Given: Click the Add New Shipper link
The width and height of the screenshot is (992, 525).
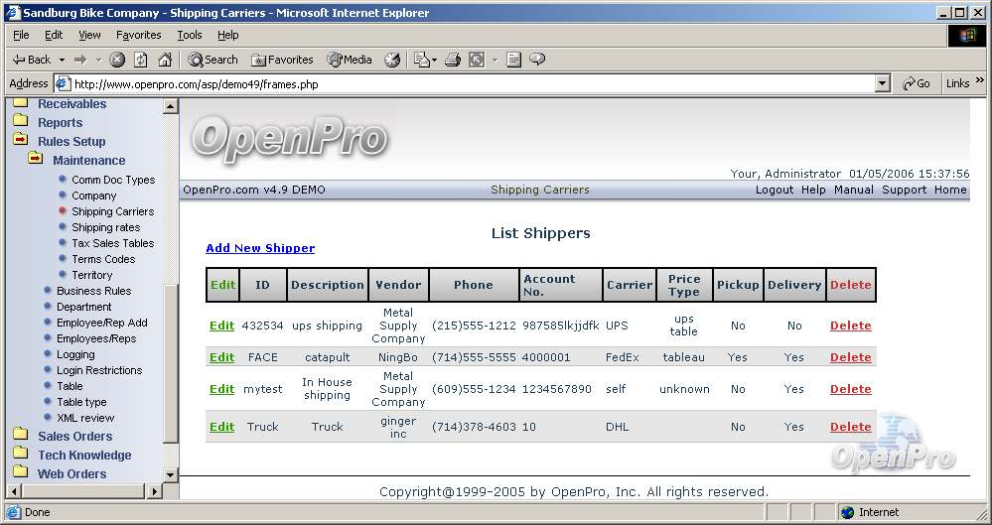Looking at the screenshot, I should (x=260, y=248).
